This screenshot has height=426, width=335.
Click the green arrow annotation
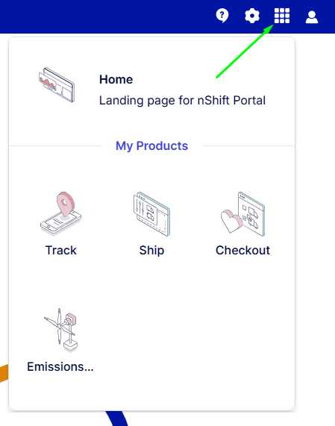pos(245,51)
